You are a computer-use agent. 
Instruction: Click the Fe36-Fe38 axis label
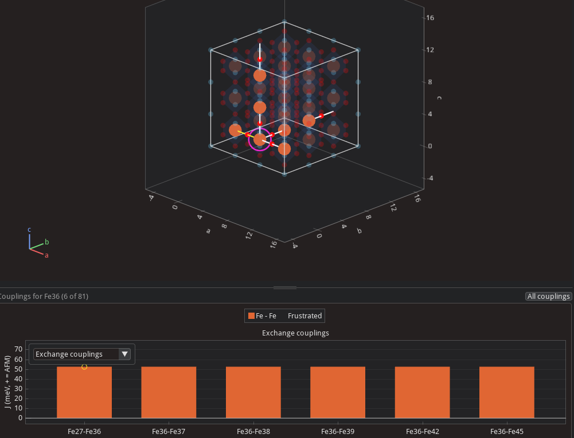[253, 432]
